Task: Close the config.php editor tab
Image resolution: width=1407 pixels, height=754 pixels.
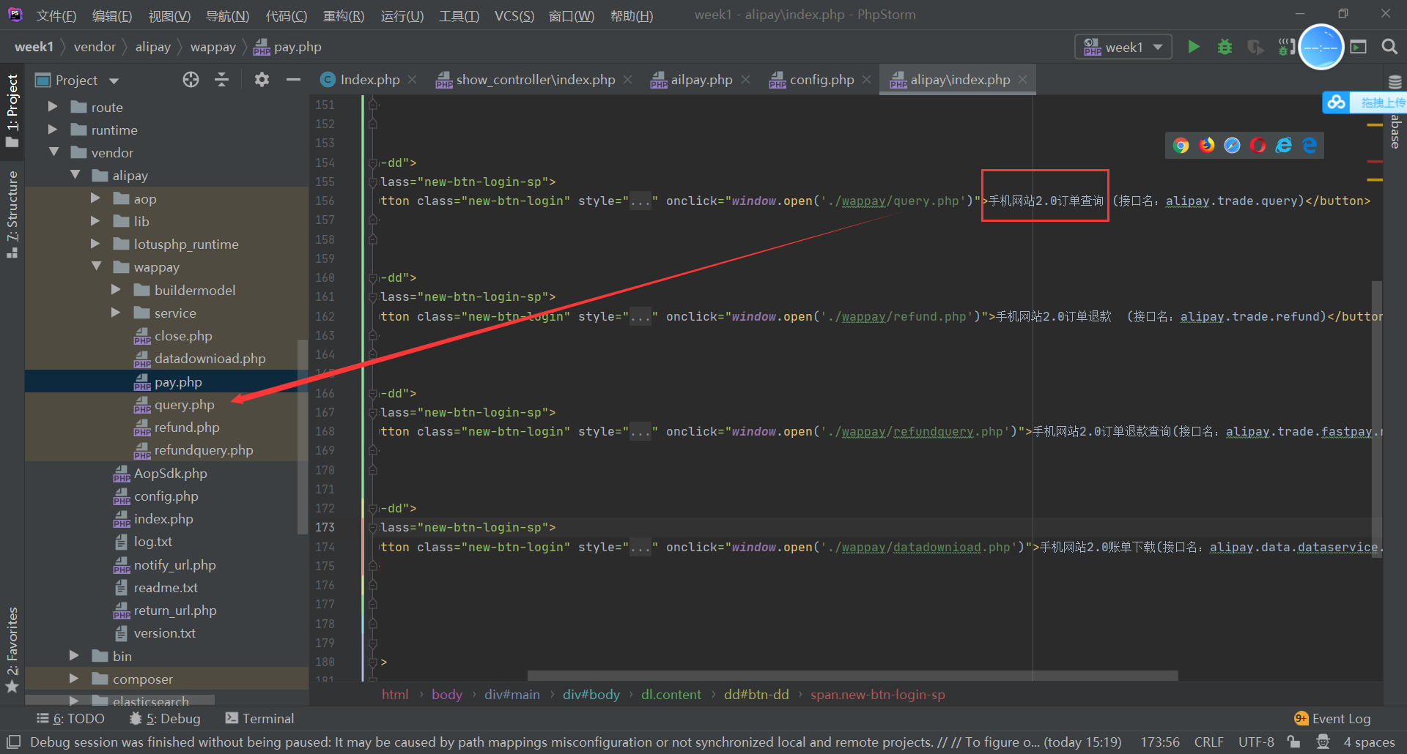Action: coord(867,79)
